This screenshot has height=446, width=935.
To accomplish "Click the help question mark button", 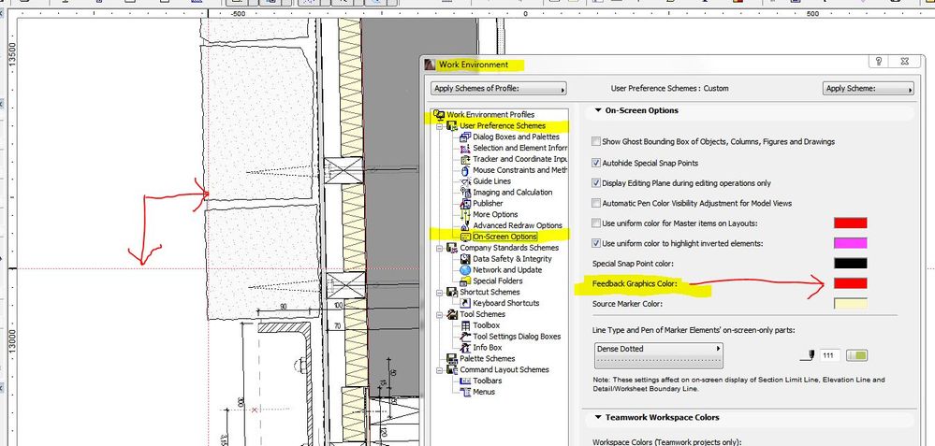I will [x=879, y=62].
